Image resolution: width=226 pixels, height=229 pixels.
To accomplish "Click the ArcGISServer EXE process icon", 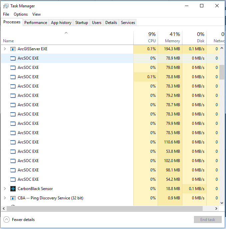I will click(x=13, y=49).
